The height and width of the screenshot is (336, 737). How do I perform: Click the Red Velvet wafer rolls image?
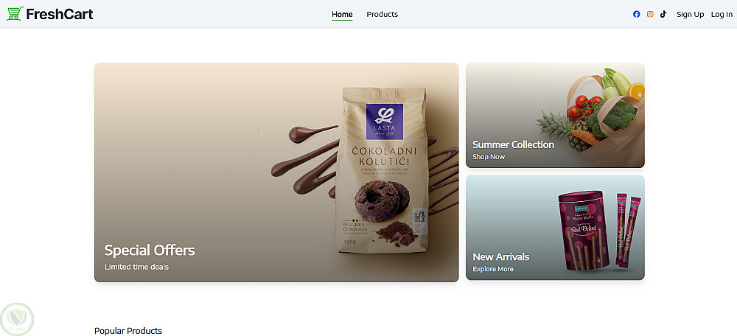point(599,231)
